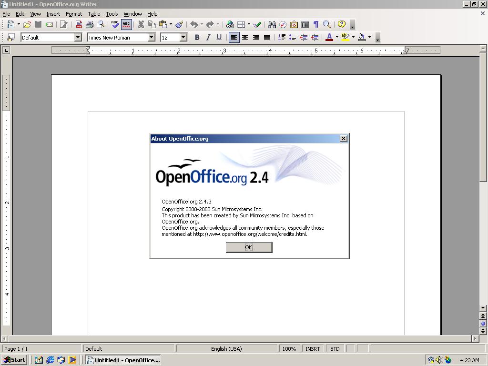Screen dimensions: 488x366
Task: Apply Highlighting color swatch
Action: 346,38
